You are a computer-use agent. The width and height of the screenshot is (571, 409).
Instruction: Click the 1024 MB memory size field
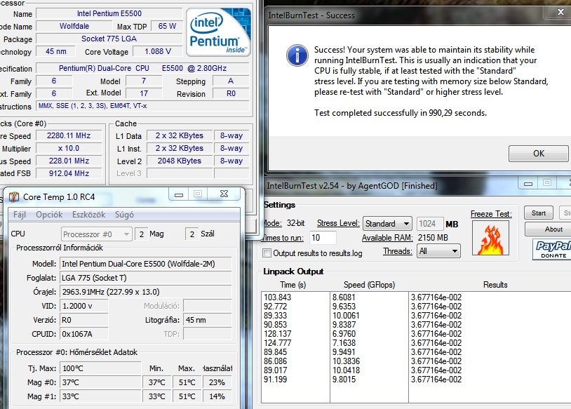(x=430, y=224)
